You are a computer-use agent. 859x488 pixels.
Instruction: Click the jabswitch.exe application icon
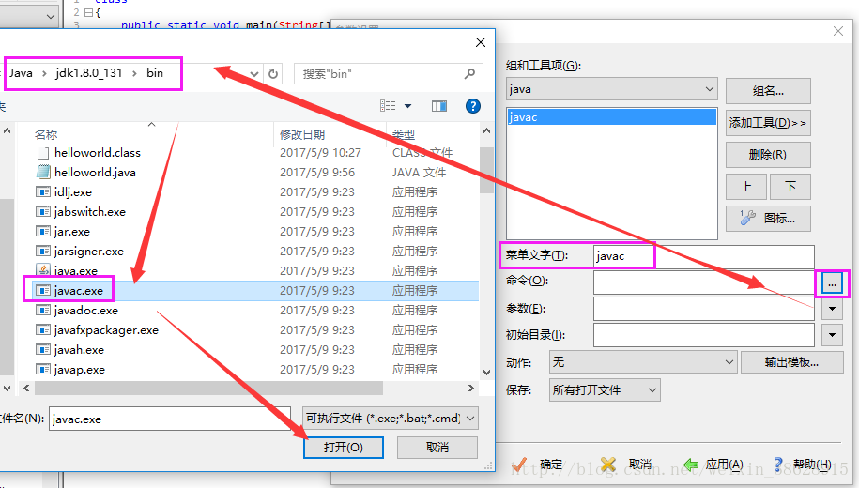tap(43, 211)
